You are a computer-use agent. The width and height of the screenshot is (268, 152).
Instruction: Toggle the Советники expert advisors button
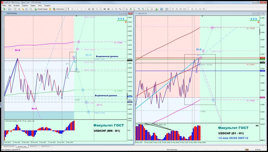58,9
